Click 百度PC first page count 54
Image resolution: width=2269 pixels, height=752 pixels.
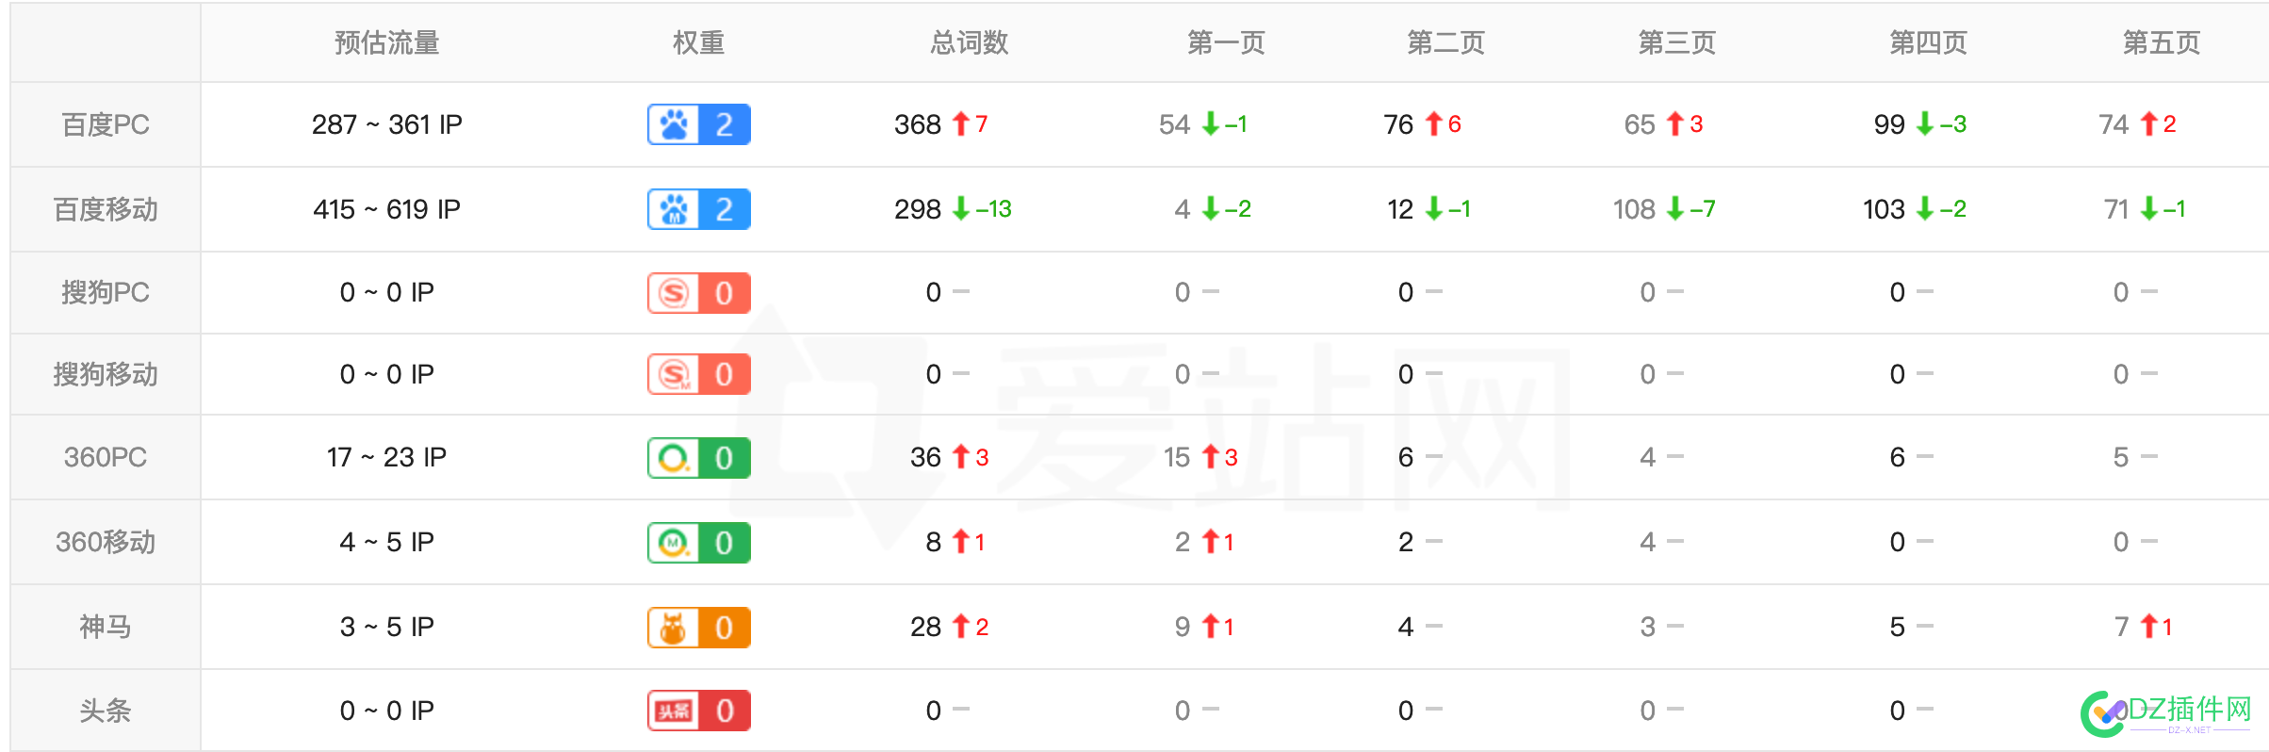(x=1175, y=124)
